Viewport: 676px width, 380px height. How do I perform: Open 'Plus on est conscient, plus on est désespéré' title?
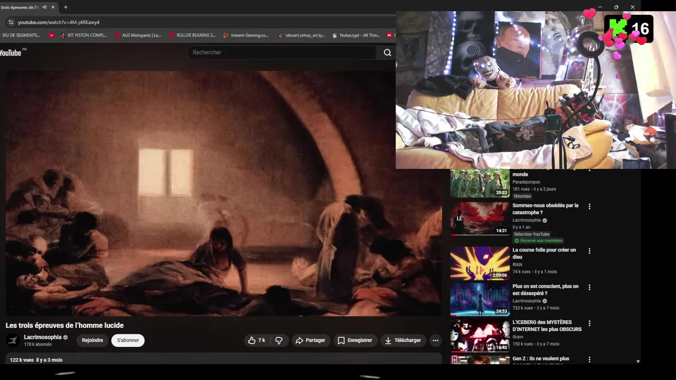pos(545,290)
